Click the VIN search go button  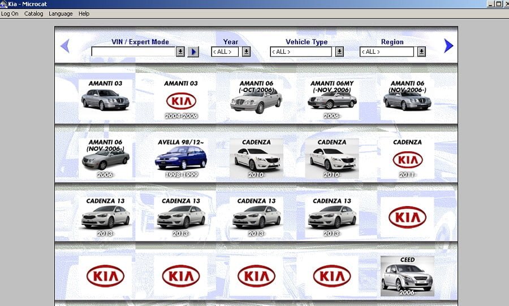pyautogui.click(x=193, y=51)
